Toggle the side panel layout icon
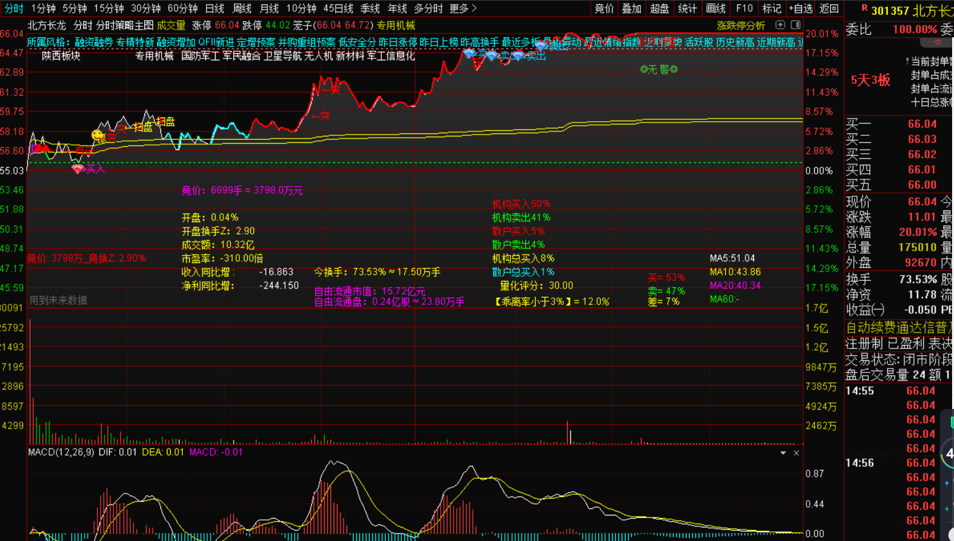The width and height of the screenshot is (954, 541). 796,25
